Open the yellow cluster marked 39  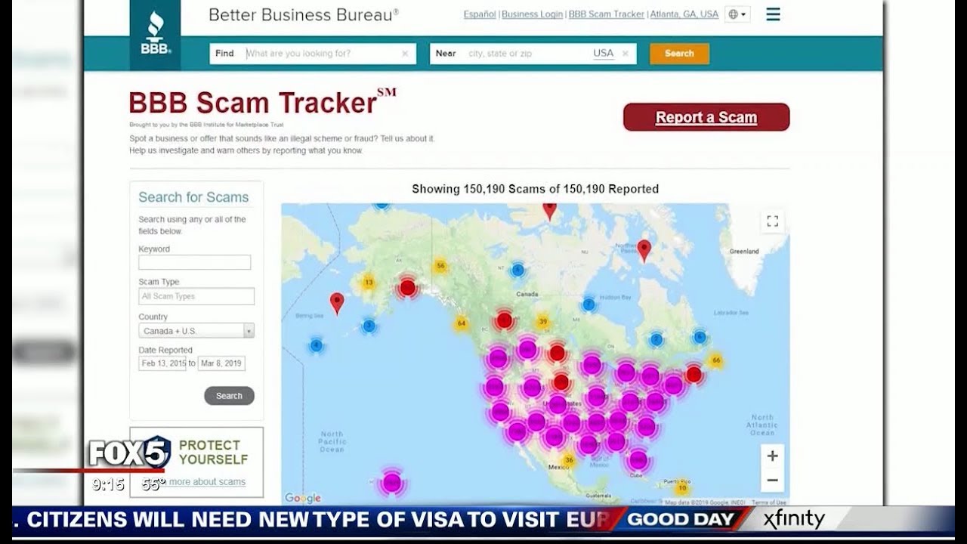coord(542,322)
